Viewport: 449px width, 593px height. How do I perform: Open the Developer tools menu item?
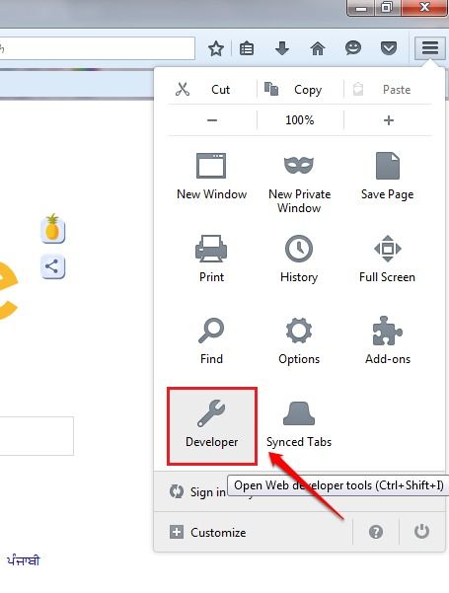click(x=212, y=426)
